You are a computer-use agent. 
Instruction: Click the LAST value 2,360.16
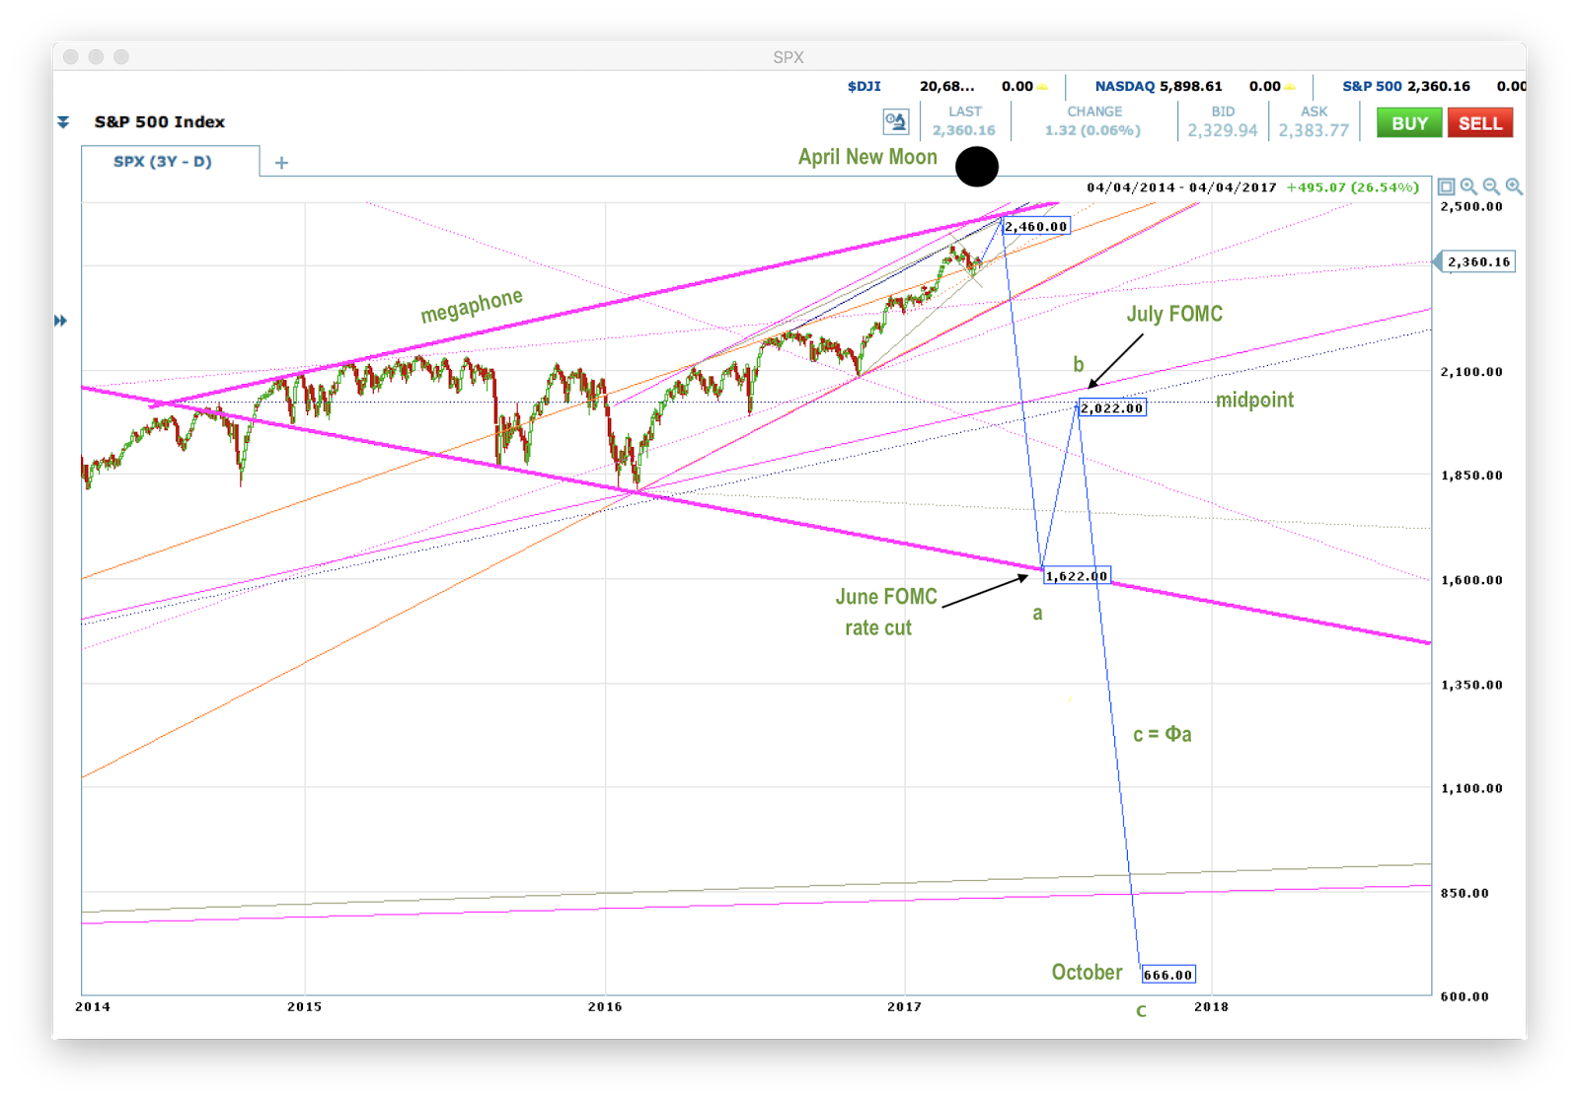[964, 130]
